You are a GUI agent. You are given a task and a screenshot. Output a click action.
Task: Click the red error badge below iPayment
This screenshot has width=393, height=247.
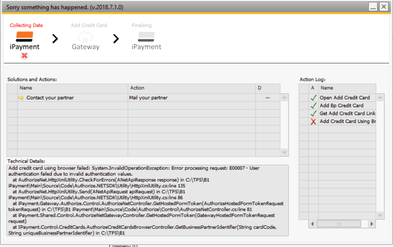point(24,56)
